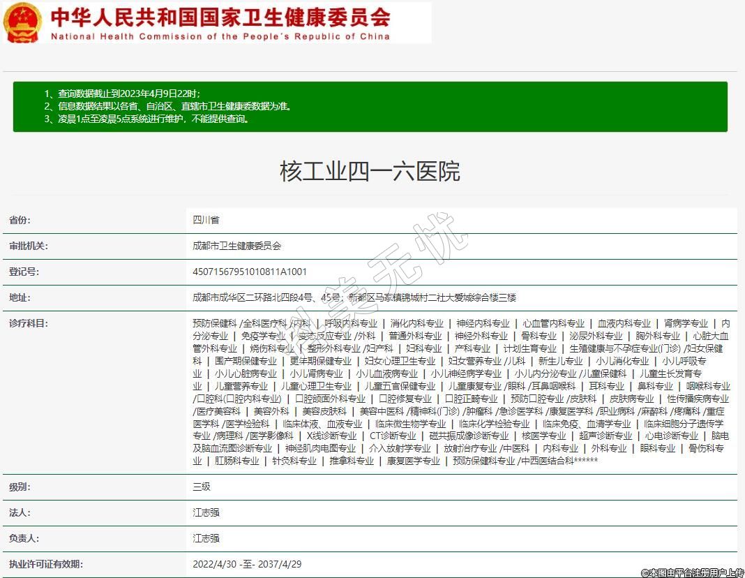The width and height of the screenshot is (745, 578).
Task: Select the 省份 row label
Action: pyautogui.click(x=20, y=220)
